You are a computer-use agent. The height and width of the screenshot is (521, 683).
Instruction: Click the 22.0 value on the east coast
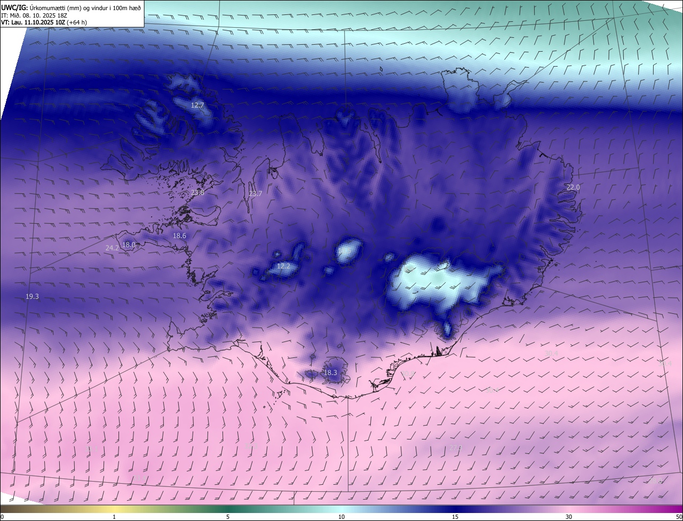pos(573,187)
